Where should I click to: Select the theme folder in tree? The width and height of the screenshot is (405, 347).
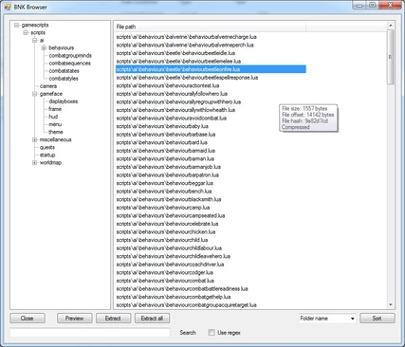pos(56,132)
